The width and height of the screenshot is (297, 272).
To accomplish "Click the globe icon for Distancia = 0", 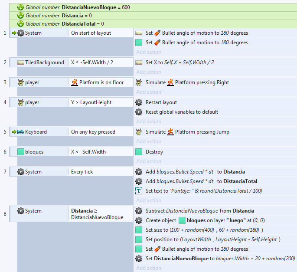I will [x=20, y=16].
